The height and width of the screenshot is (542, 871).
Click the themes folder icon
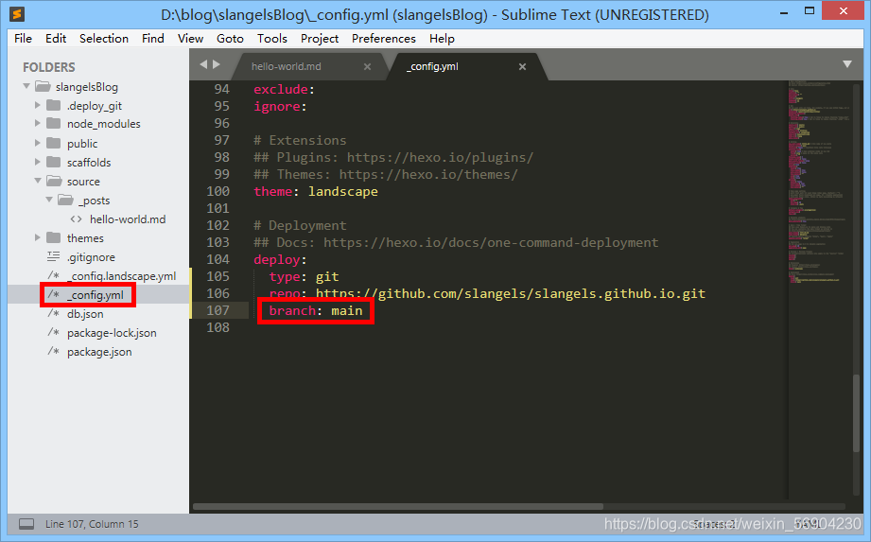coord(54,237)
